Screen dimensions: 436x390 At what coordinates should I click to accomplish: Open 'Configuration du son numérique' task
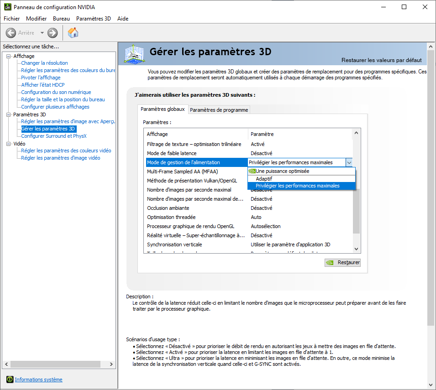(x=56, y=92)
